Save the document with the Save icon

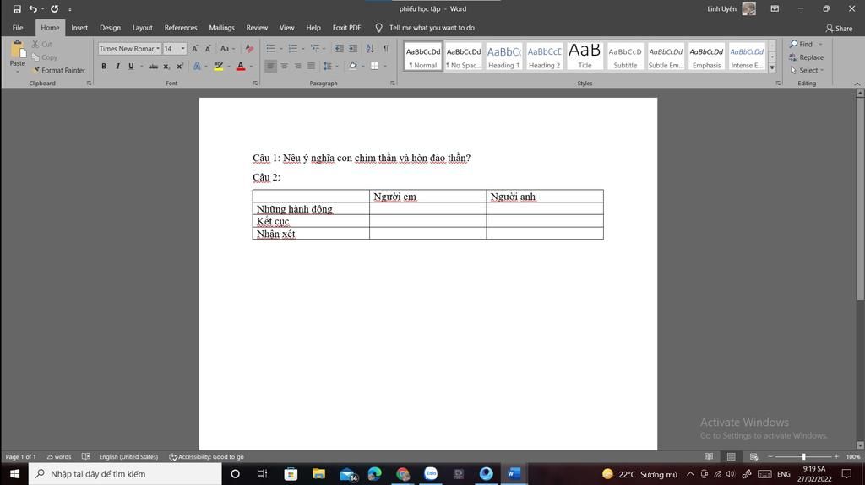point(17,8)
